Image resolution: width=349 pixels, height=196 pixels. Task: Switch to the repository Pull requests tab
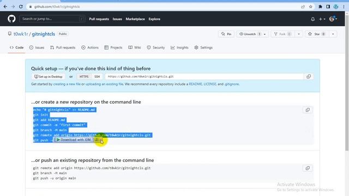click(x=63, y=47)
